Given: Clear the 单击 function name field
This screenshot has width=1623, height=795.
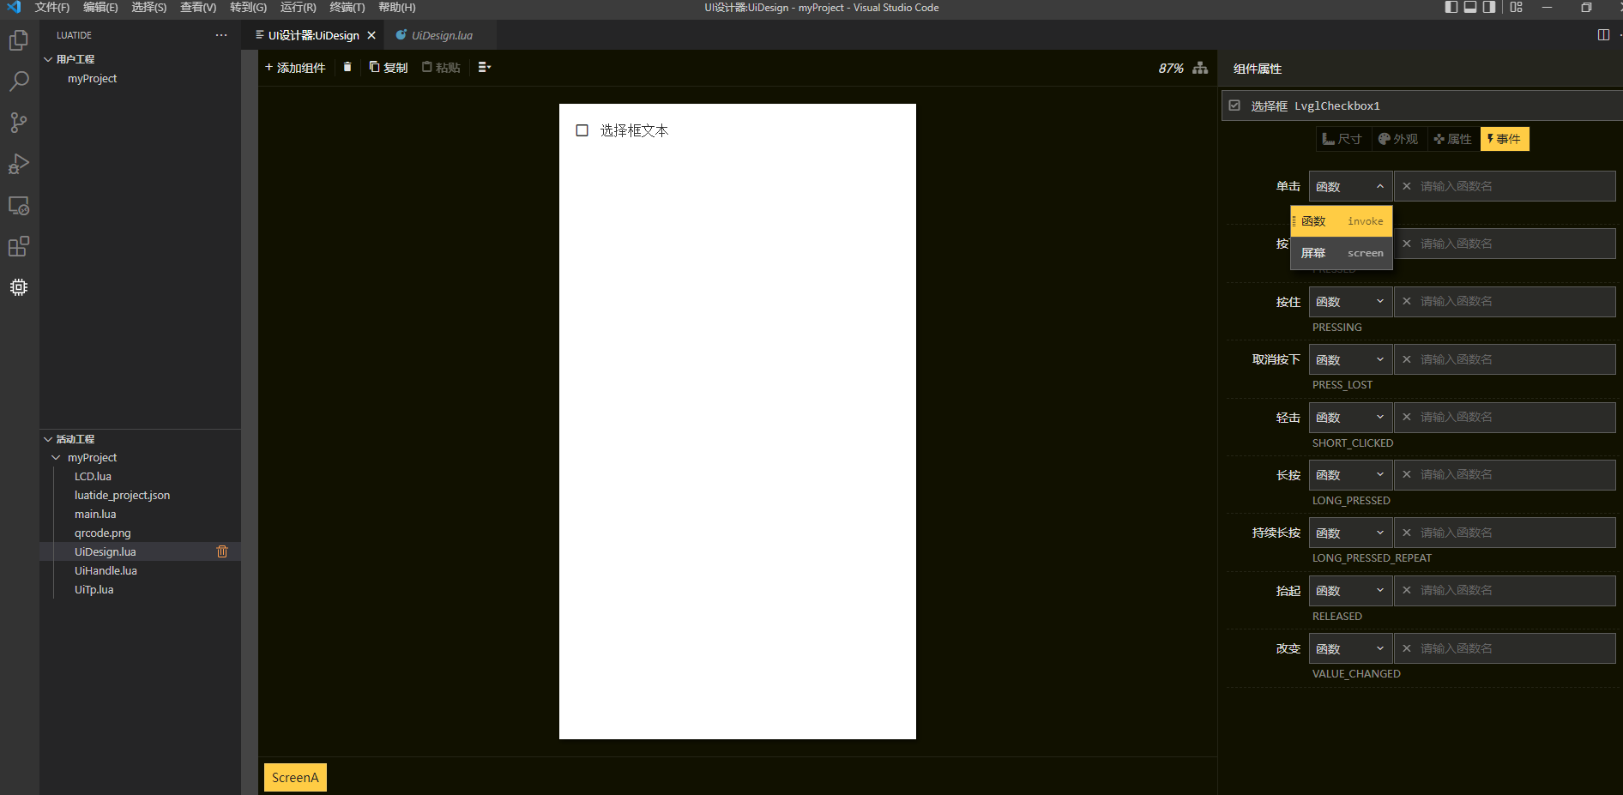Looking at the screenshot, I should (x=1407, y=186).
